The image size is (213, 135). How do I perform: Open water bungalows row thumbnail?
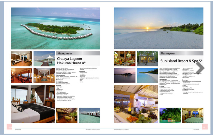click(x=89, y=115)
